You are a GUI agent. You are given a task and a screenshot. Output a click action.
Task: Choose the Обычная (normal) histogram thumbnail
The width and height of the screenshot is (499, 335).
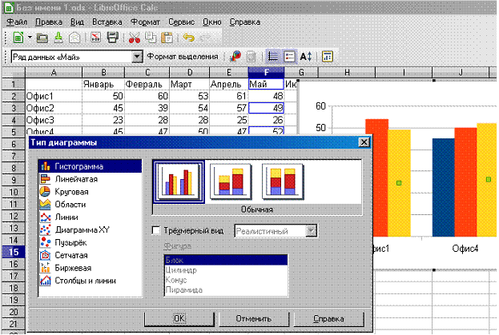(x=179, y=182)
